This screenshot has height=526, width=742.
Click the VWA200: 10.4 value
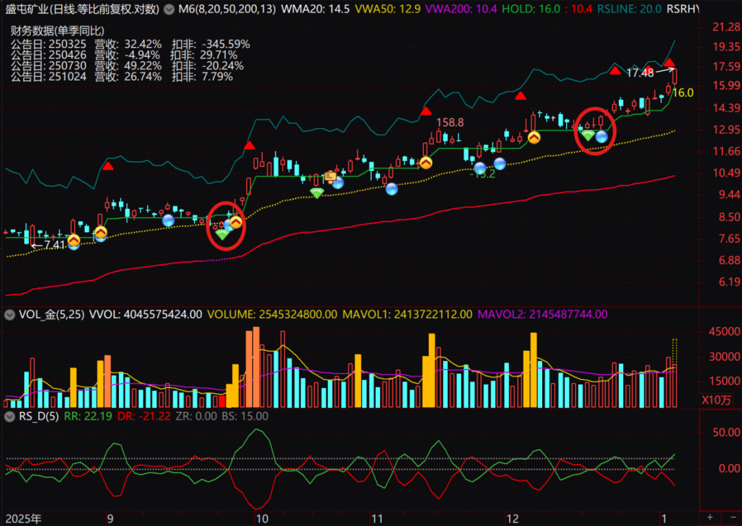[x=461, y=9]
